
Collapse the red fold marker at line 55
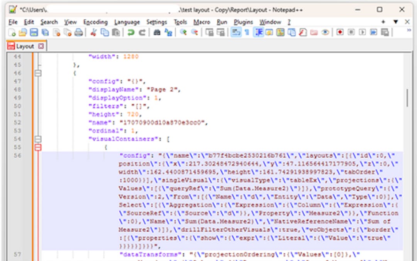tap(38, 147)
